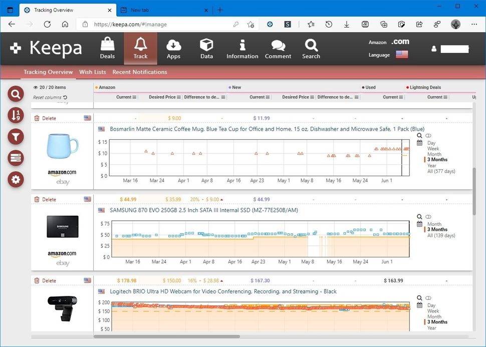Viewport: 486px width, 347px height.
Task: Open the language flag dropdown at top right
Action: [402, 55]
